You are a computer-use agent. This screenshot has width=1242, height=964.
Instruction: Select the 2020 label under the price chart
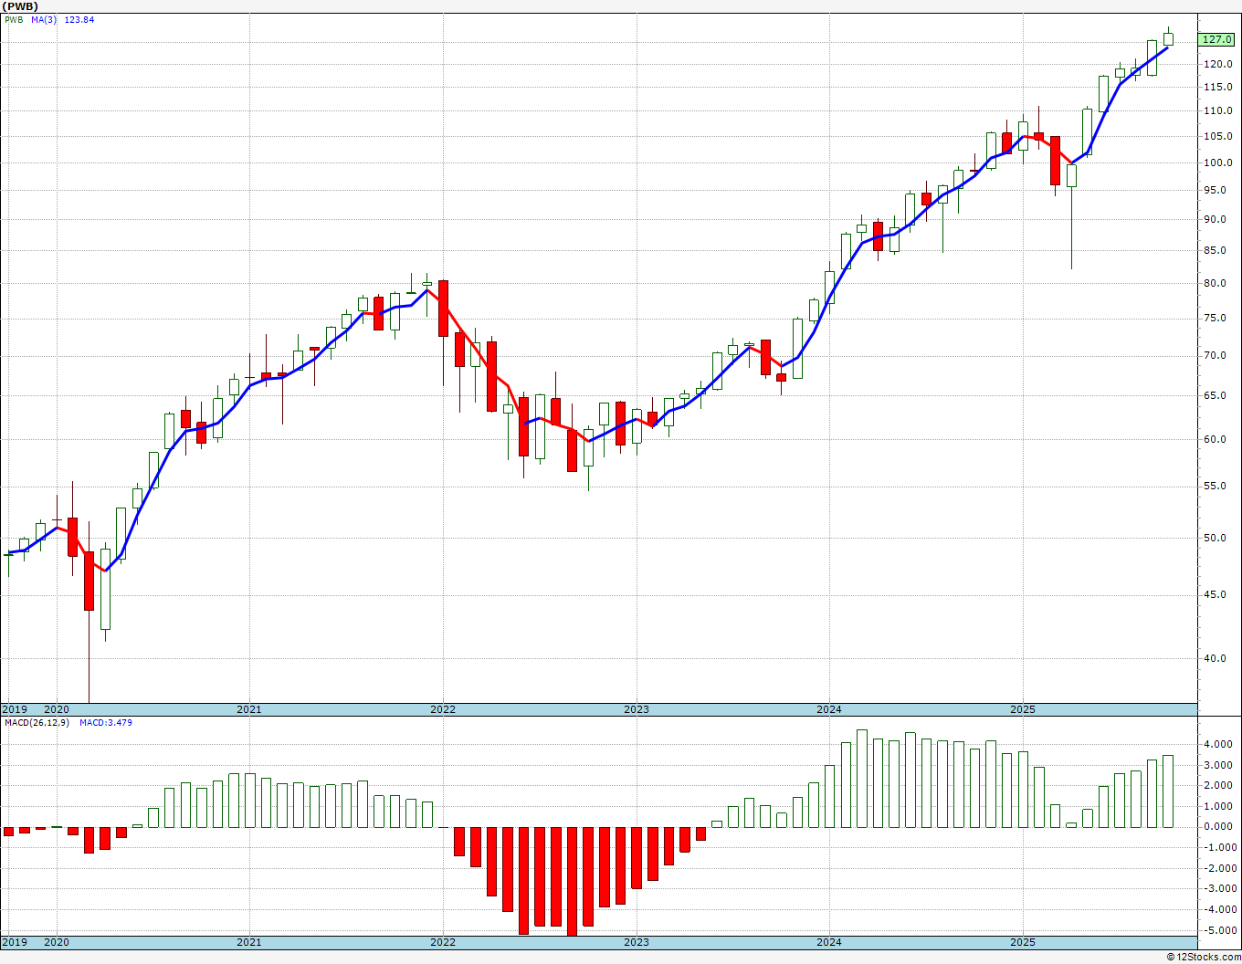(57, 709)
